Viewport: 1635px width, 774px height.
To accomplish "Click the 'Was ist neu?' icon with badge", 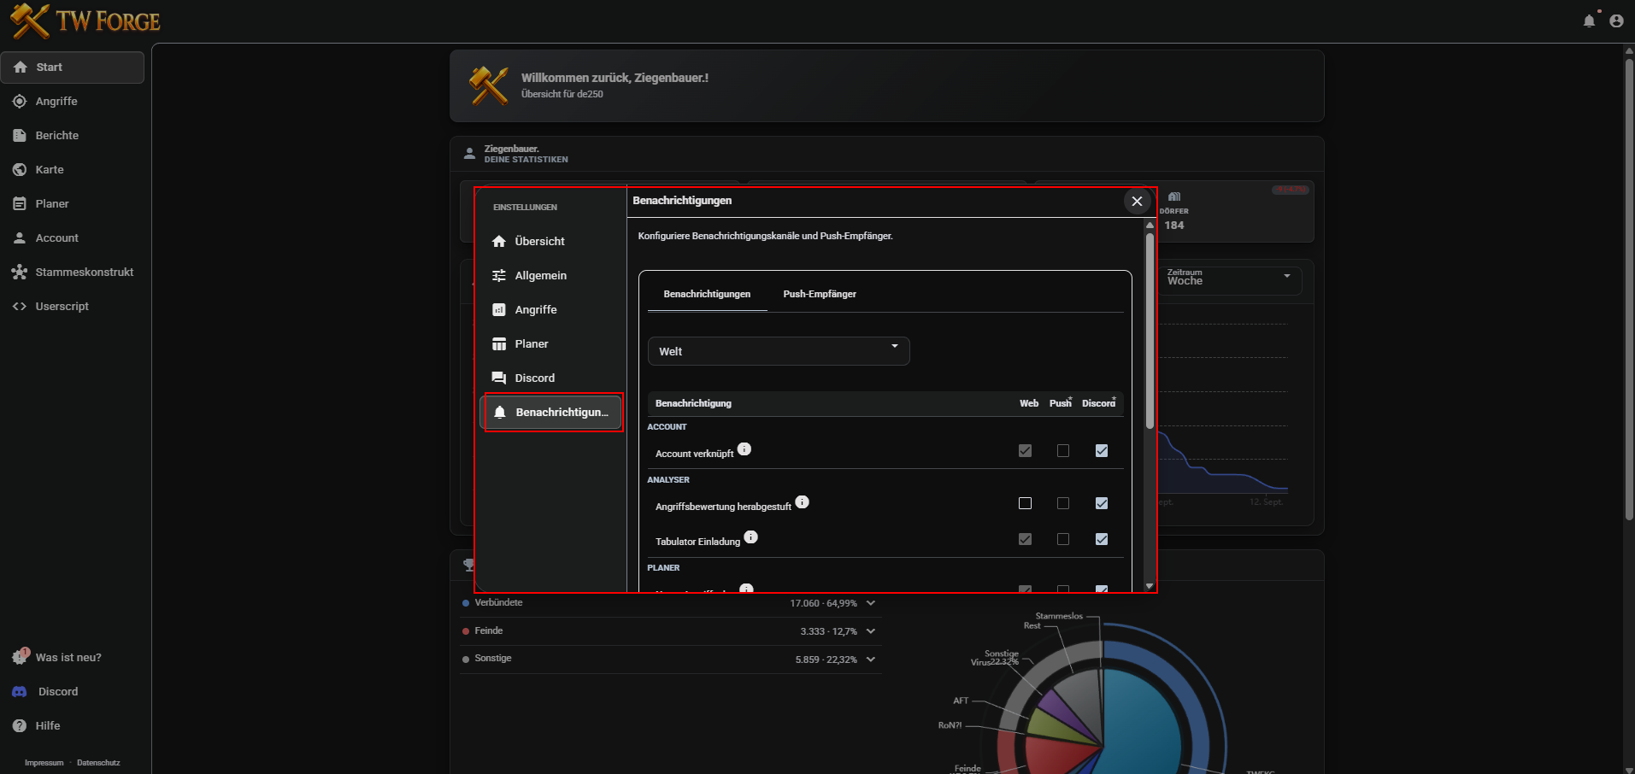I will [21, 657].
